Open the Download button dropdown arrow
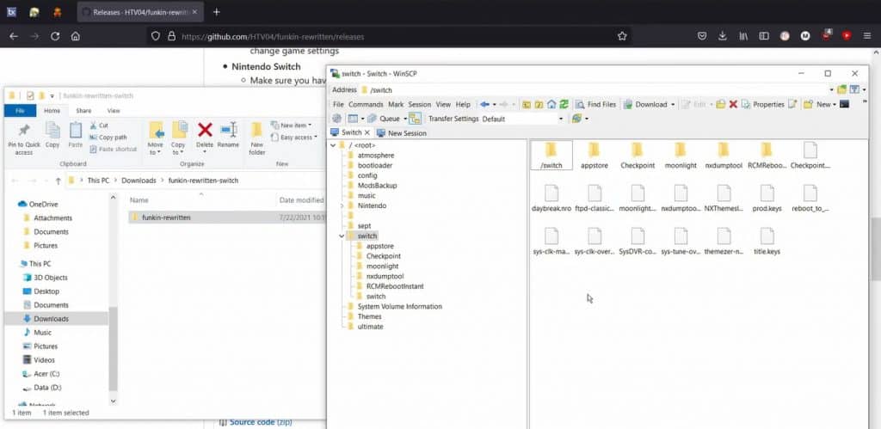 [673, 104]
